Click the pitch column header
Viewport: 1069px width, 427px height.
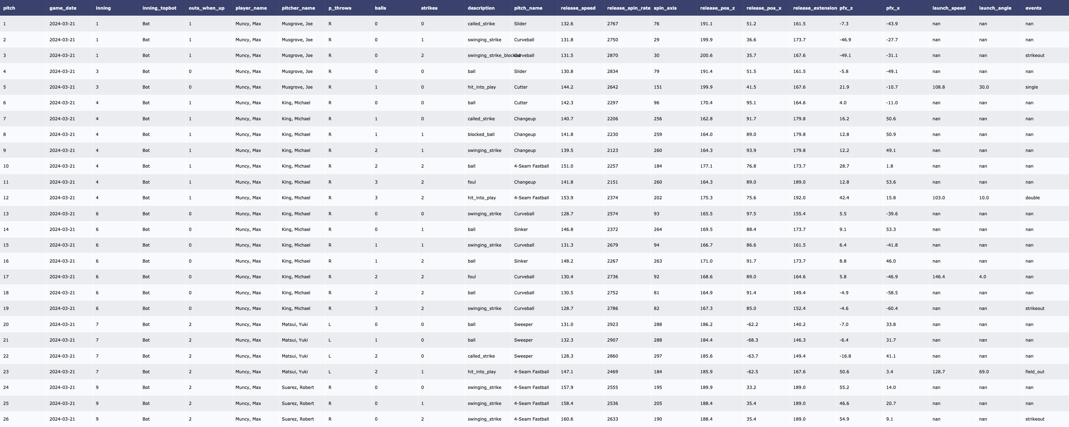(9, 8)
